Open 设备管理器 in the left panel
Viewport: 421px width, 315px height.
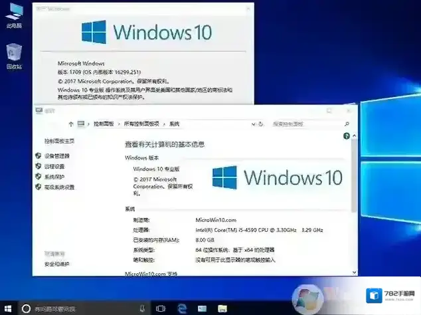(x=57, y=156)
